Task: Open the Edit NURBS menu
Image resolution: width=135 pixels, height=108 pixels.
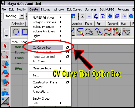Action: point(107,9)
